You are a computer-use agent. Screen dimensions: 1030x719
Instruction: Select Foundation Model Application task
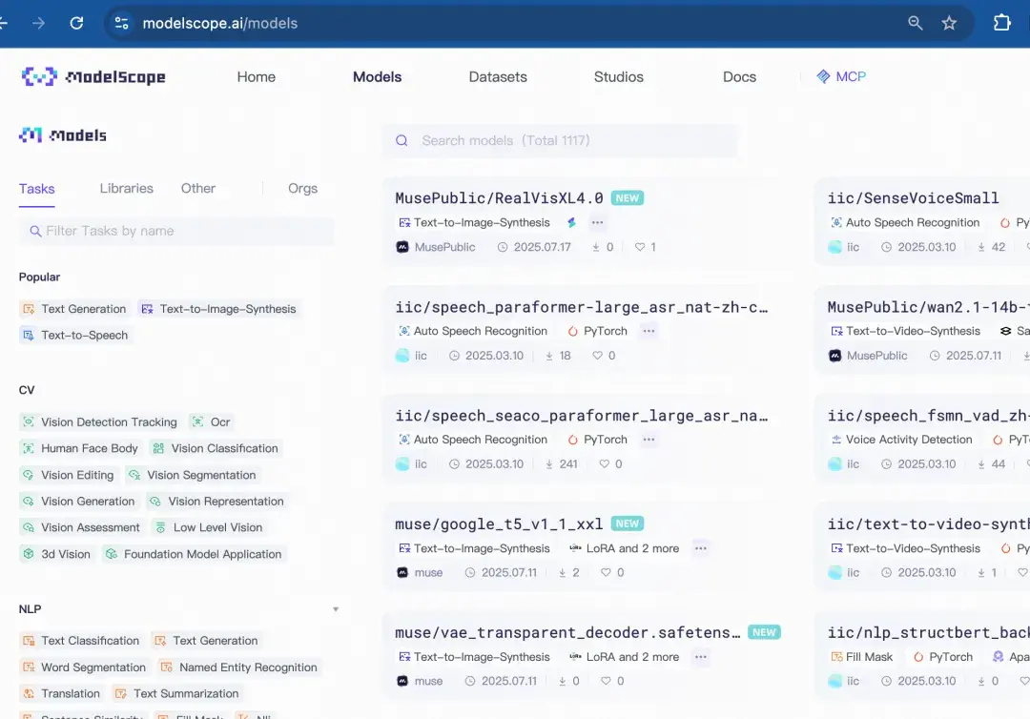(194, 554)
